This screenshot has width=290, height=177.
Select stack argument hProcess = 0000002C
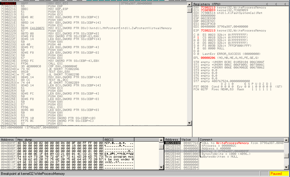(x=219, y=146)
